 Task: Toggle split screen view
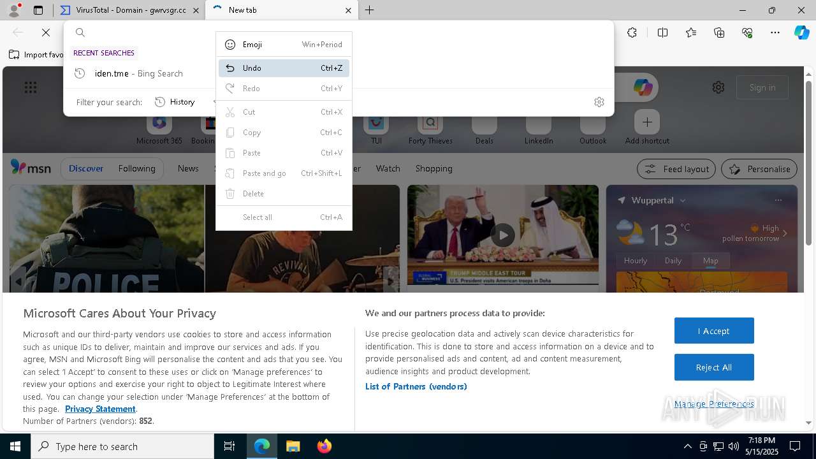point(662,33)
